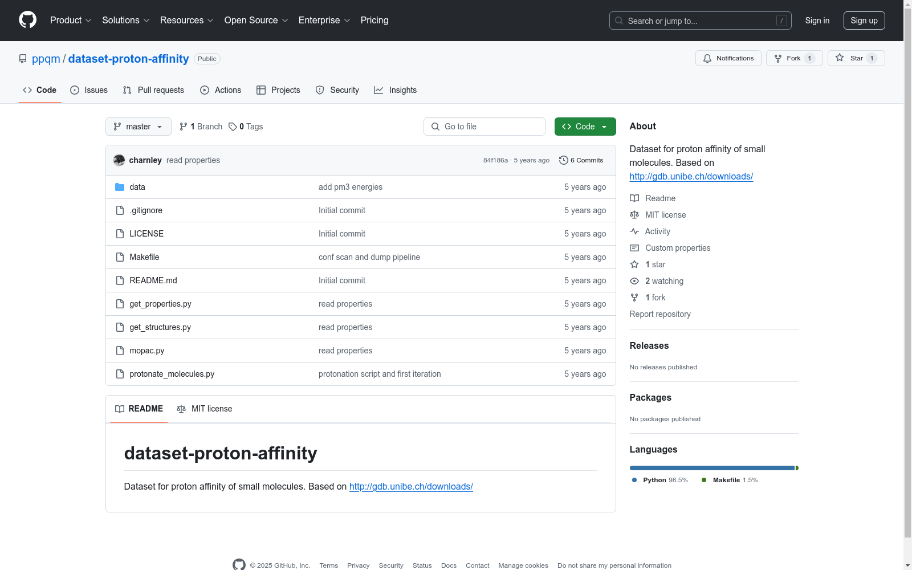Click the Notifications button
The width and height of the screenshot is (912, 570).
[x=728, y=58]
